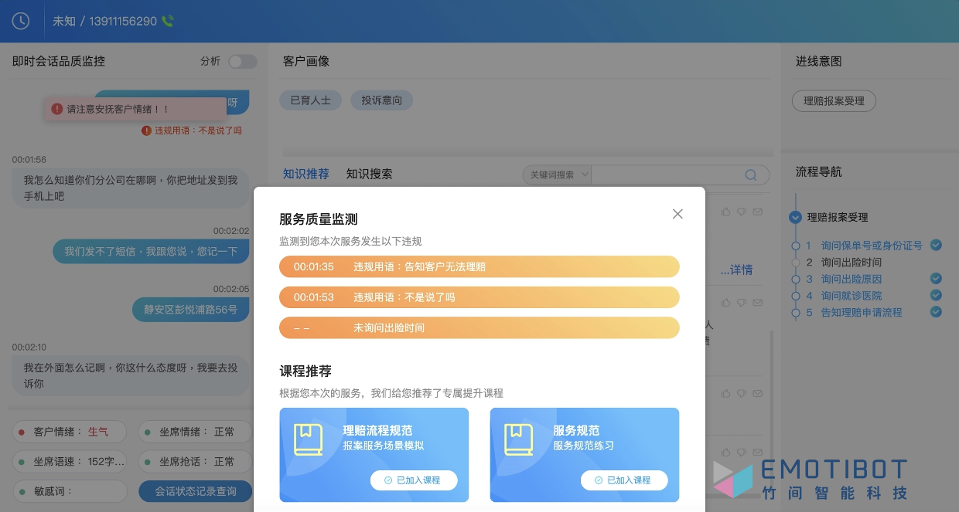Toggle the 分析 switch
Image resolution: width=959 pixels, height=512 pixels.
coord(242,62)
